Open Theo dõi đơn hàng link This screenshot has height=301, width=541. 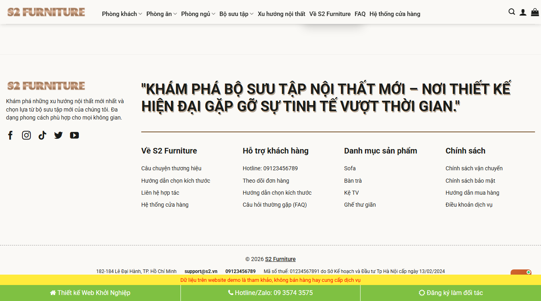[266, 181]
